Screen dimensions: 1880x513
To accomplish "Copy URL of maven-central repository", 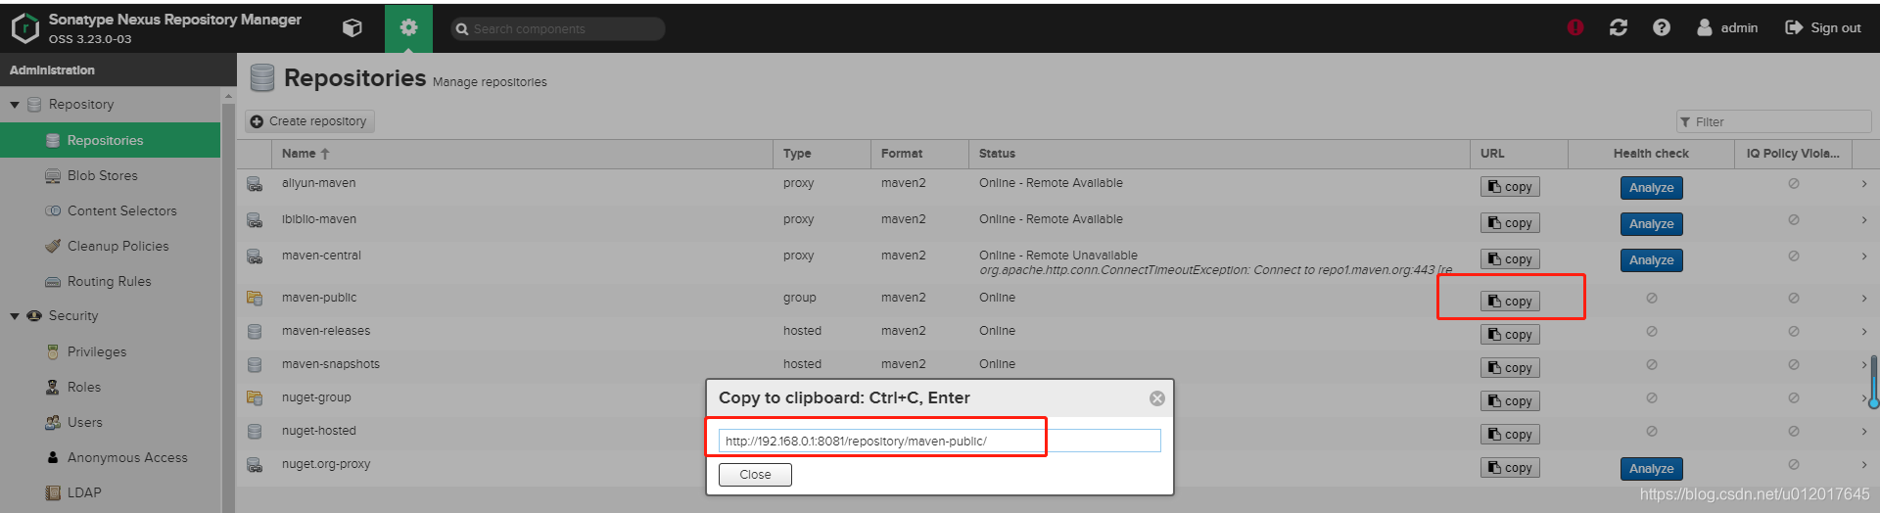I will [1510, 259].
